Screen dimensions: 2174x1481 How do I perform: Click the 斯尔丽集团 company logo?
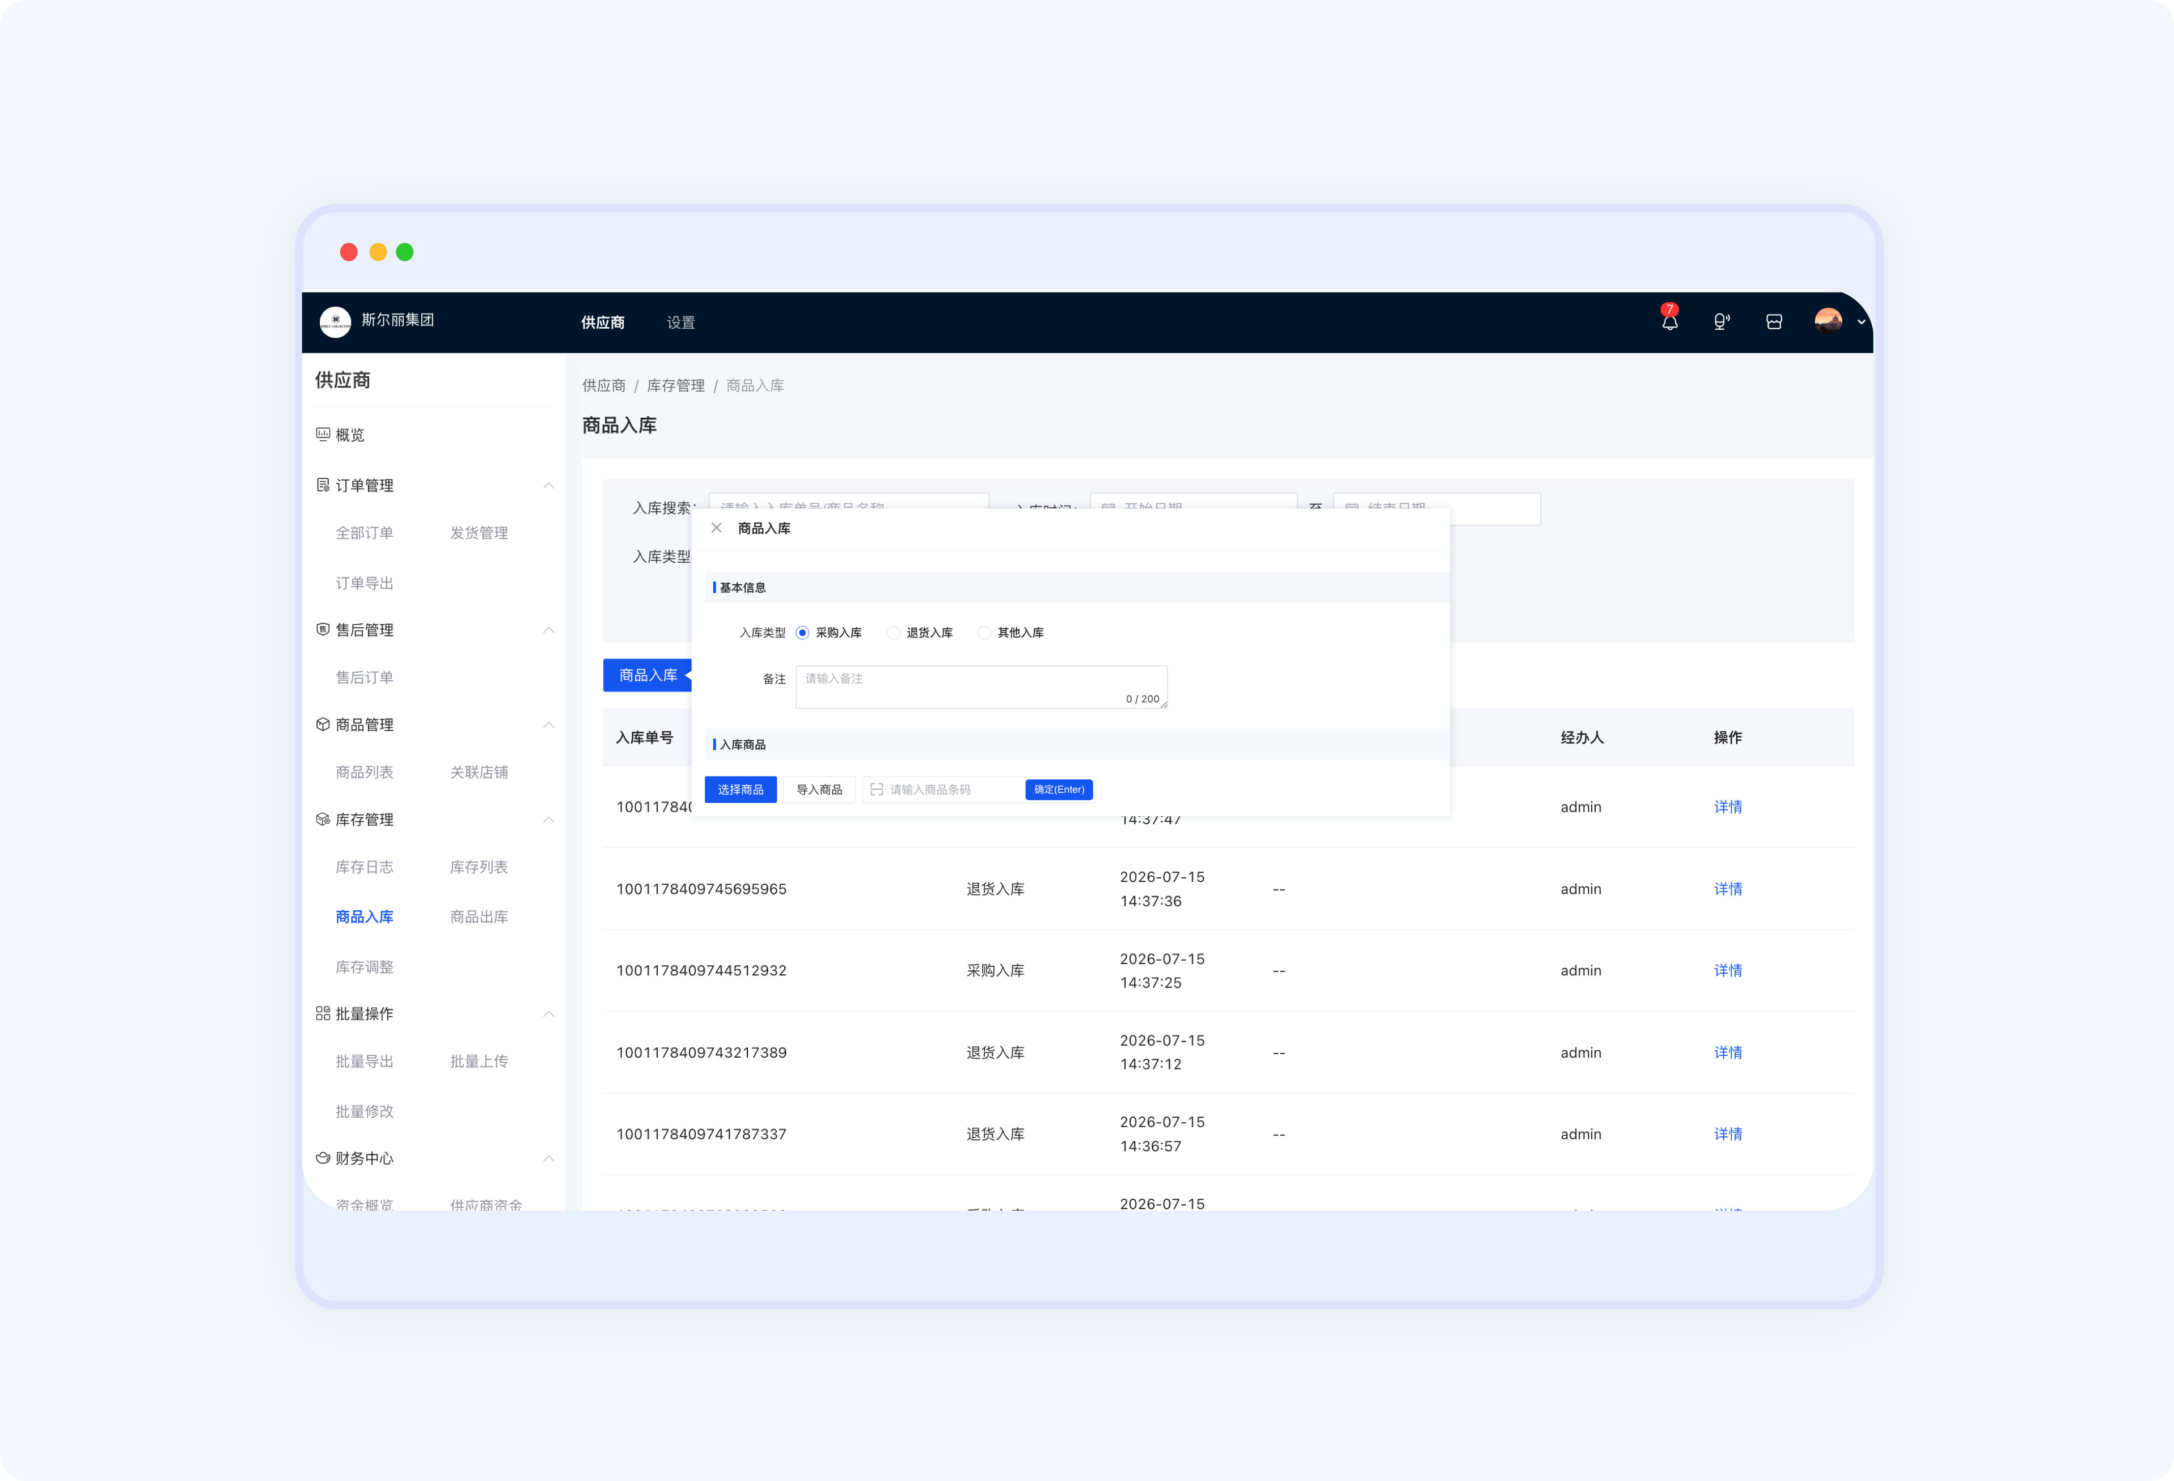click(335, 321)
